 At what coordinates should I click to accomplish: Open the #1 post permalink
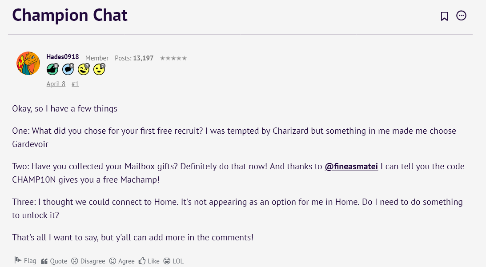click(75, 84)
